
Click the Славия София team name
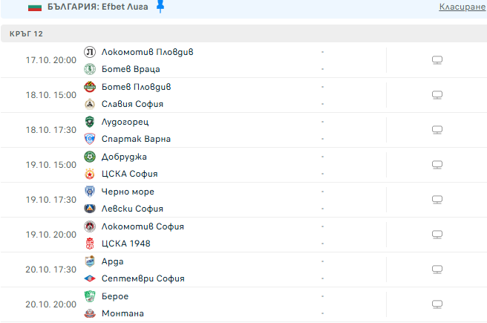point(134,104)
